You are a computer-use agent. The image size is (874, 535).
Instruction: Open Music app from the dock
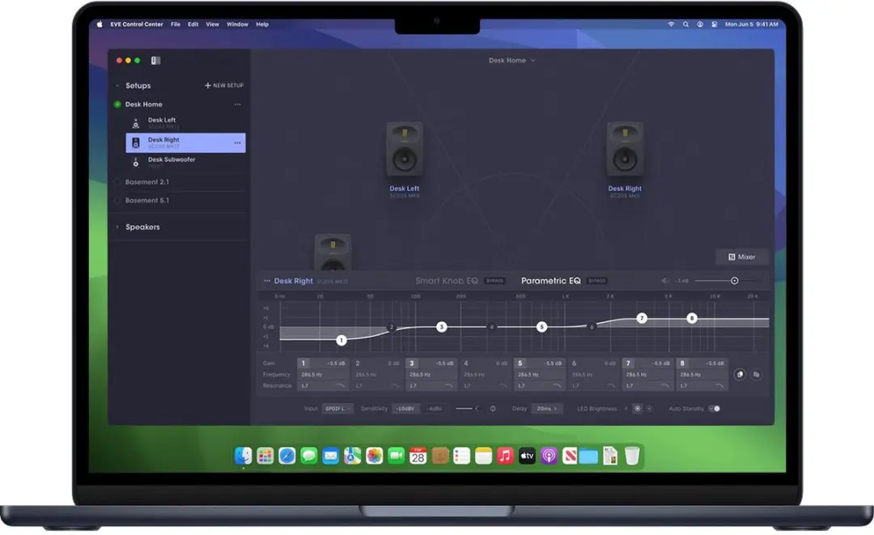[505, 456]
